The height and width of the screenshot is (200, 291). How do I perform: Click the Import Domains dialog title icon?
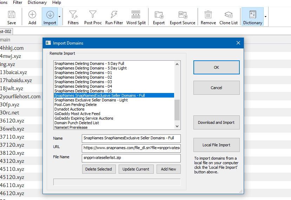tap(48, 43)
